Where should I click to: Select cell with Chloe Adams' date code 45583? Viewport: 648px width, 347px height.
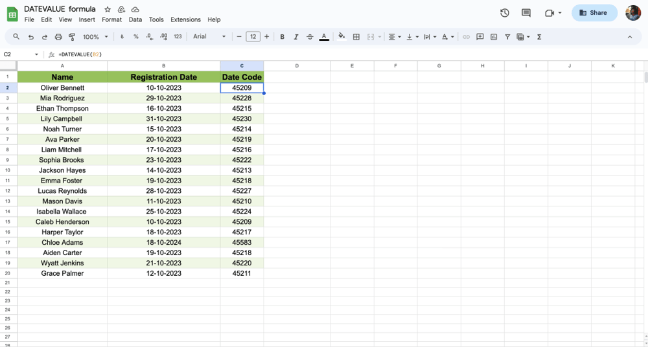(242, 243)
